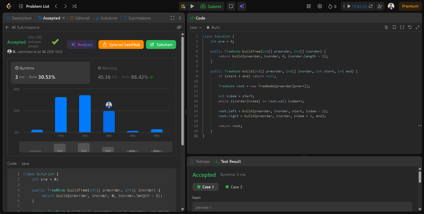Select Case 2 result
The height and width of the screenshot is (214, 424).
(x=234, y=187)
